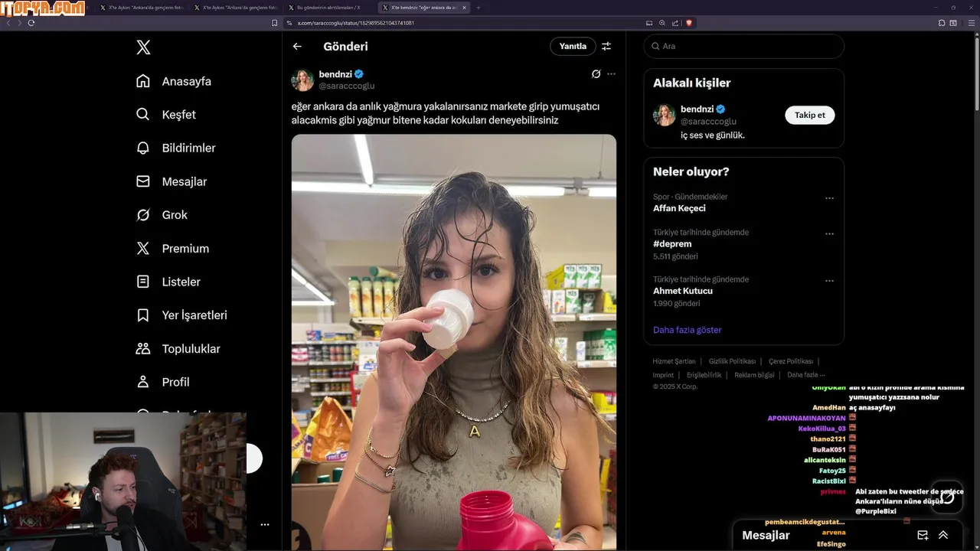This screenshot has height=551, width=980.
Task: Follow bendnzi with Takip et
Action: coord(810,116)
